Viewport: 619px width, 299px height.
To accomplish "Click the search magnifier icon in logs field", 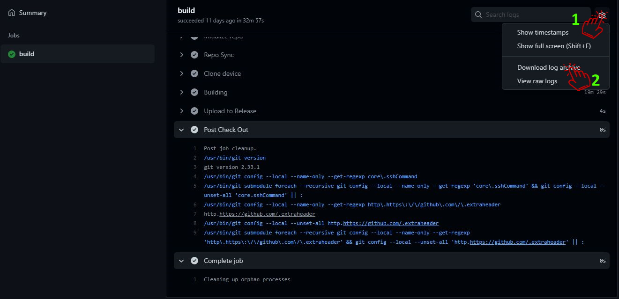I will coord(478,15).
